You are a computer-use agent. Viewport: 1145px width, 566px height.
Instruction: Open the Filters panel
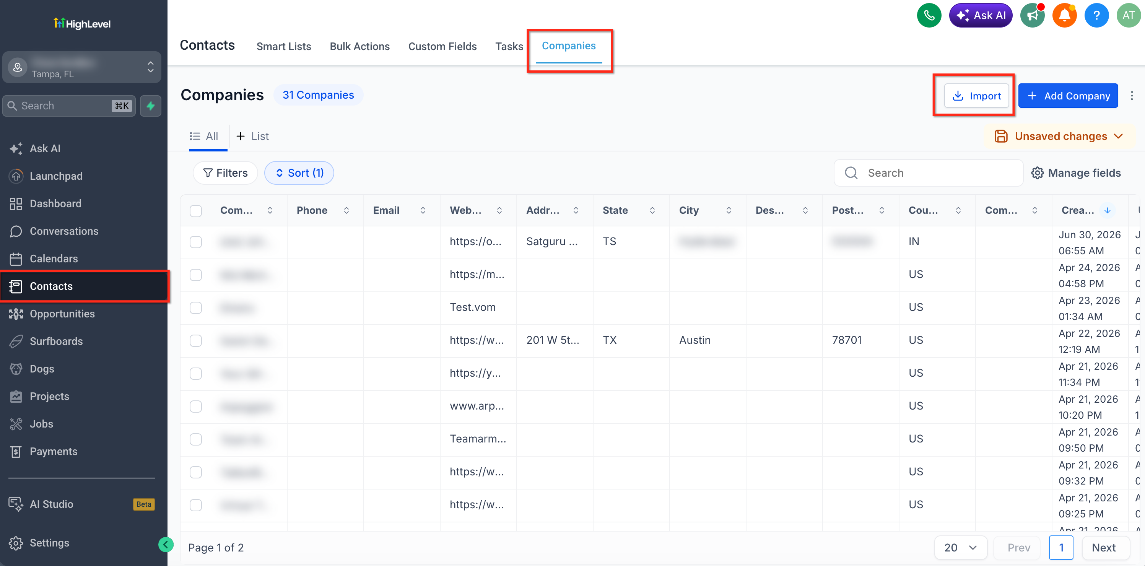[x=225, y=172]
